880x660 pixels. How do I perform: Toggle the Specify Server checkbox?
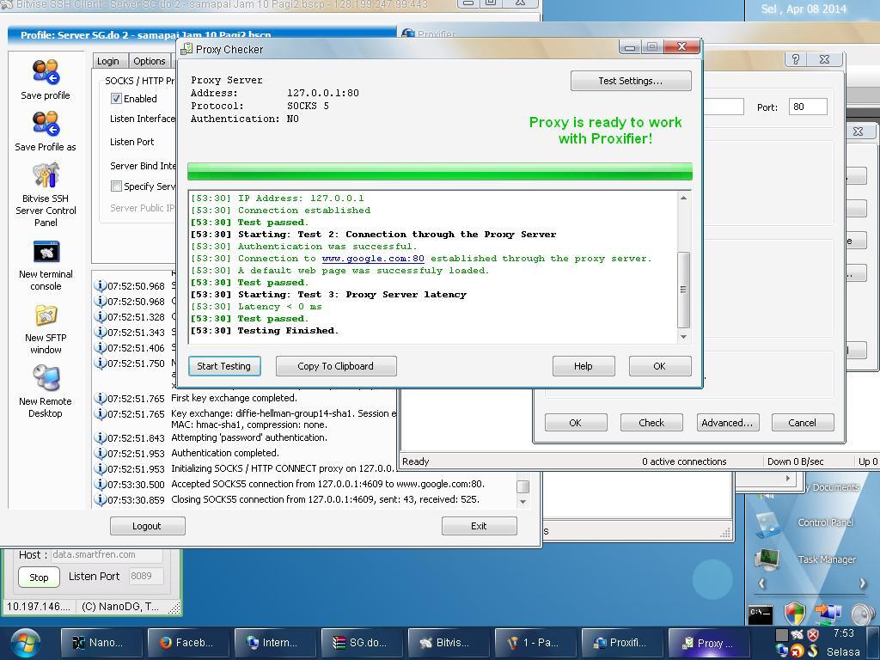116,186
